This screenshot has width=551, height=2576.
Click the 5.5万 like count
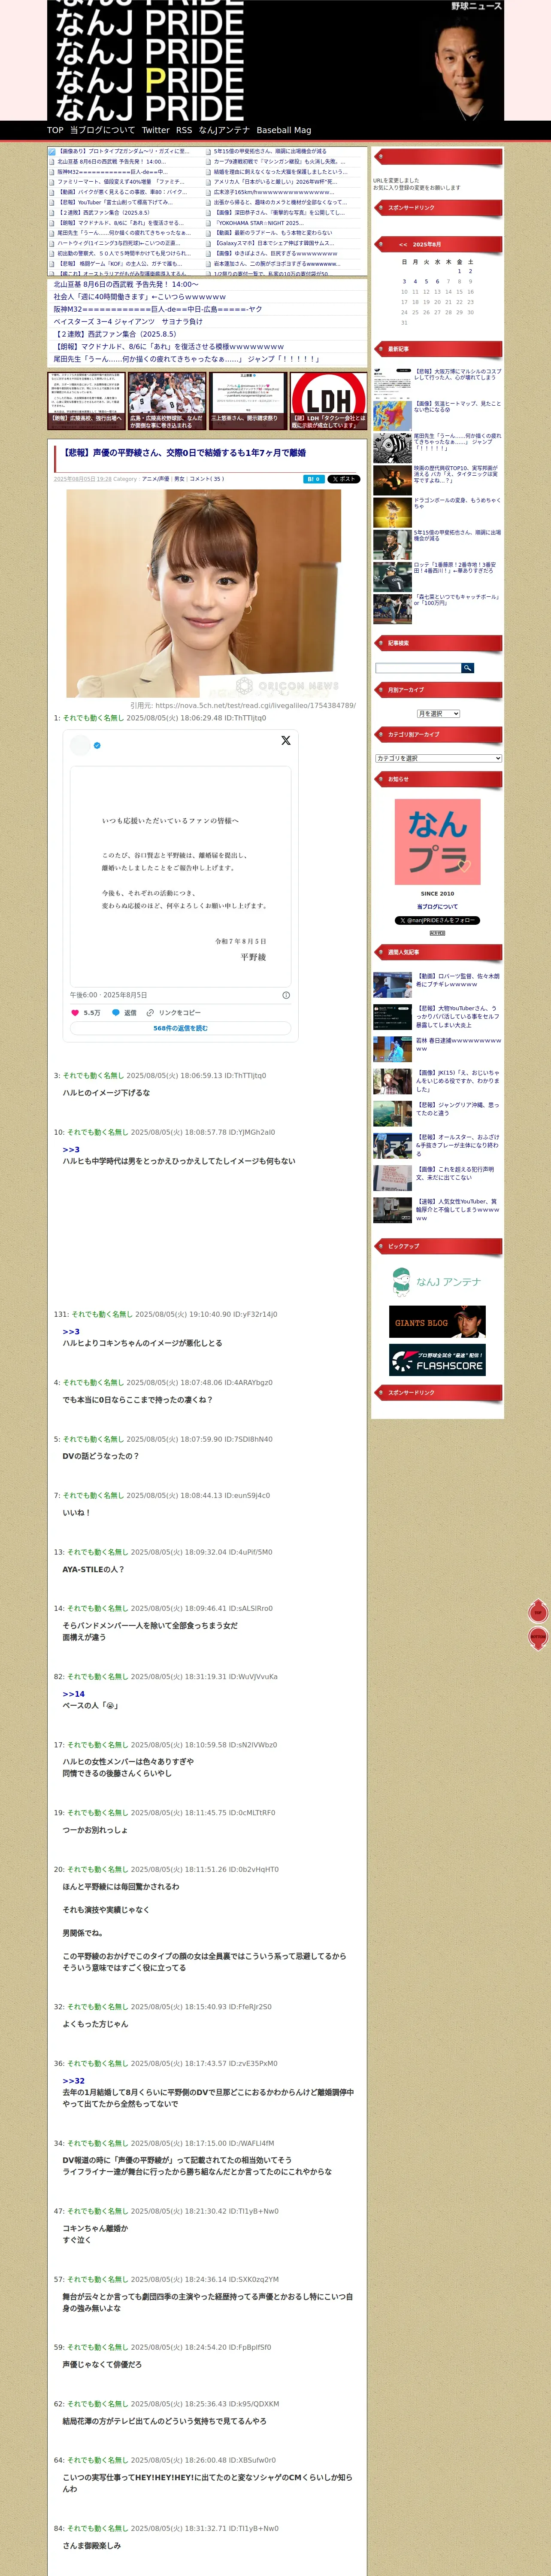pyautogui.click(x=92, y=1012)
